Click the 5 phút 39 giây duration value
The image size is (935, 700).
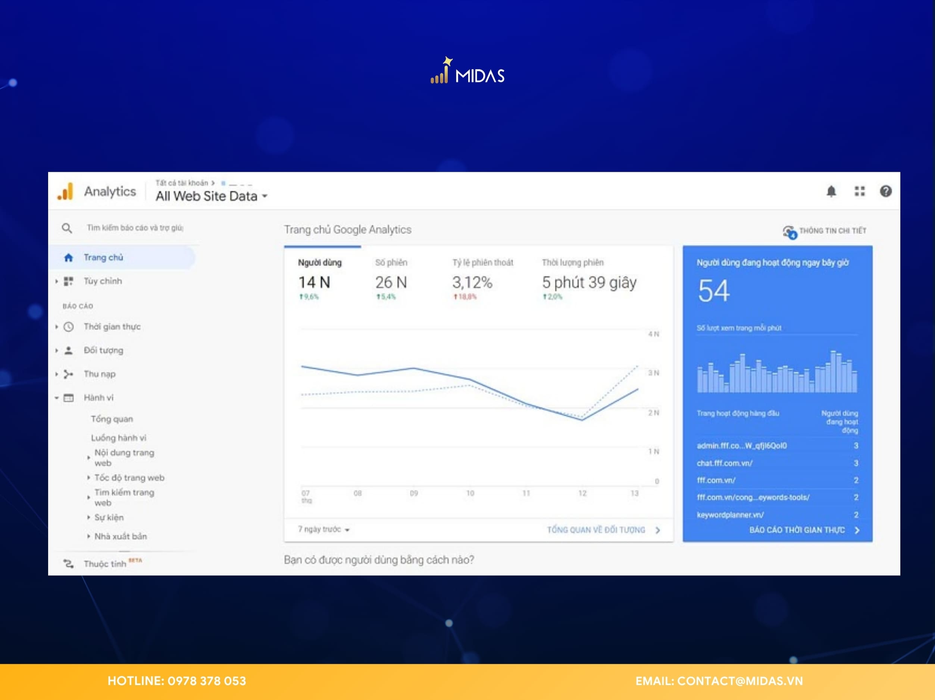point(589,283)
